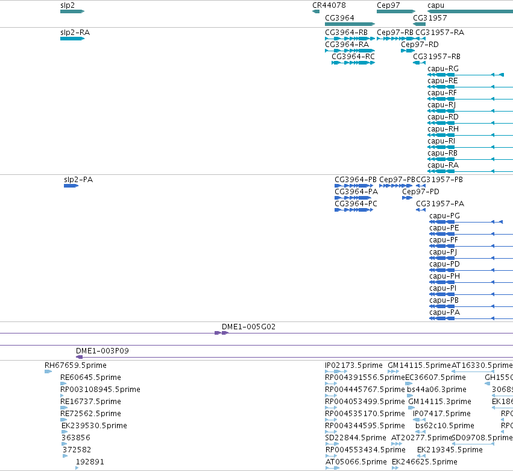This screenshot has width=513, height=471.
Task: Select protein CG3964-PC
Action: coord(354,210)
